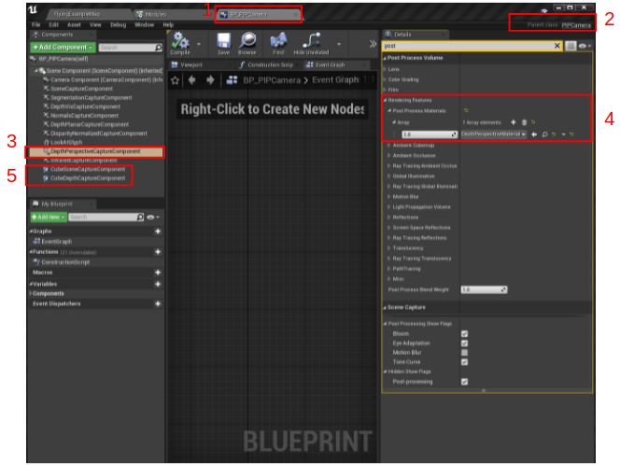Toggle the Tone Curve checkbox
The height and width of the screenshot is (465, 620).
pos(465,361)
